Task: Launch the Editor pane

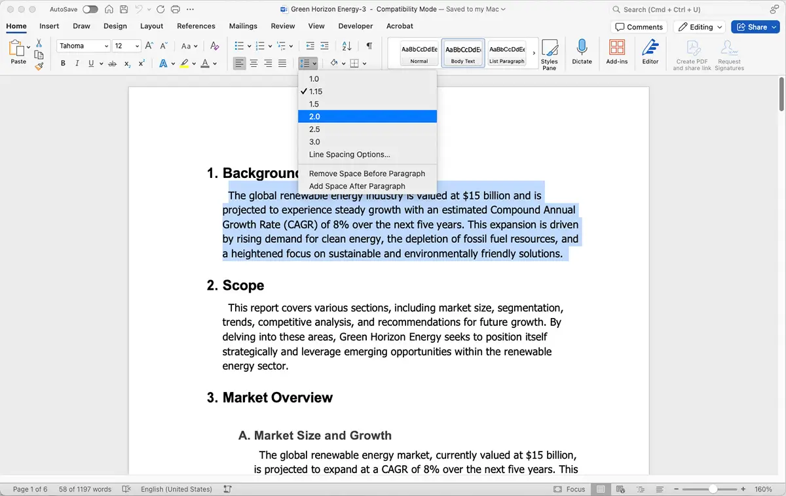Action: tap(650, 52)
